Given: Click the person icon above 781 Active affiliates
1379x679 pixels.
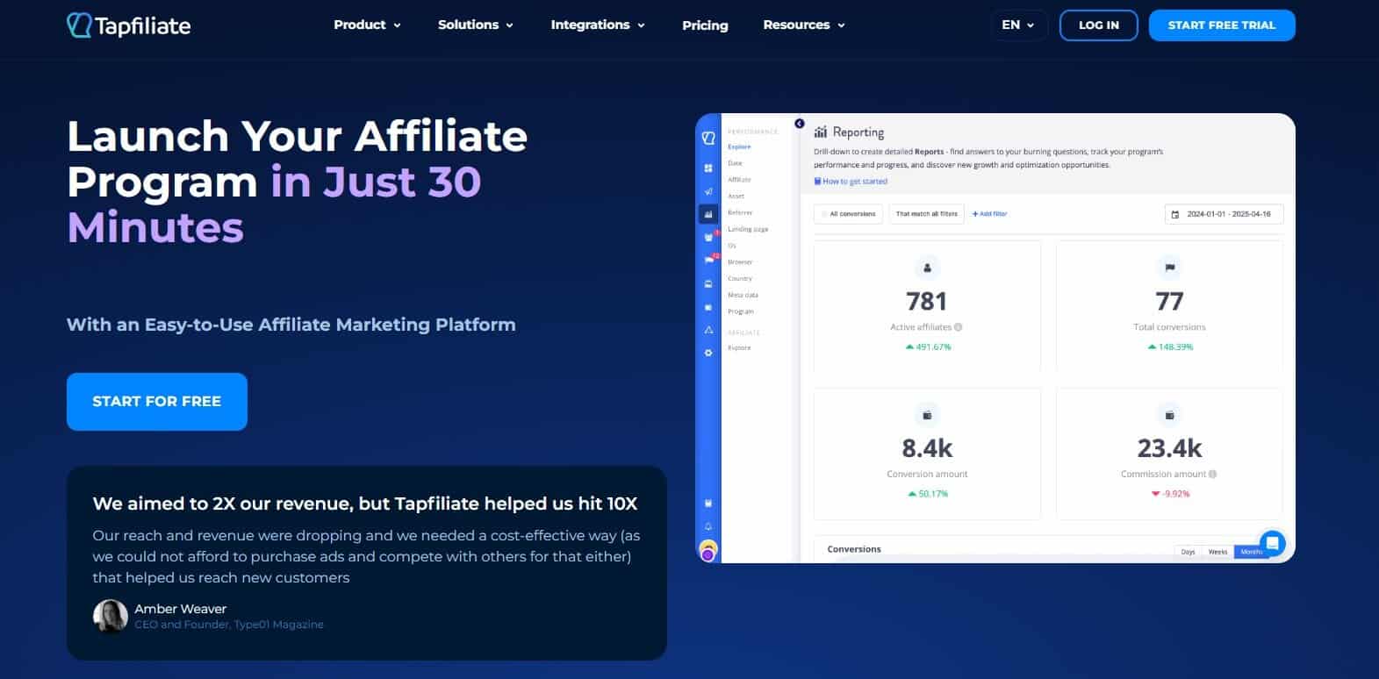Looking at the screenshot, I should coord(927,268).
